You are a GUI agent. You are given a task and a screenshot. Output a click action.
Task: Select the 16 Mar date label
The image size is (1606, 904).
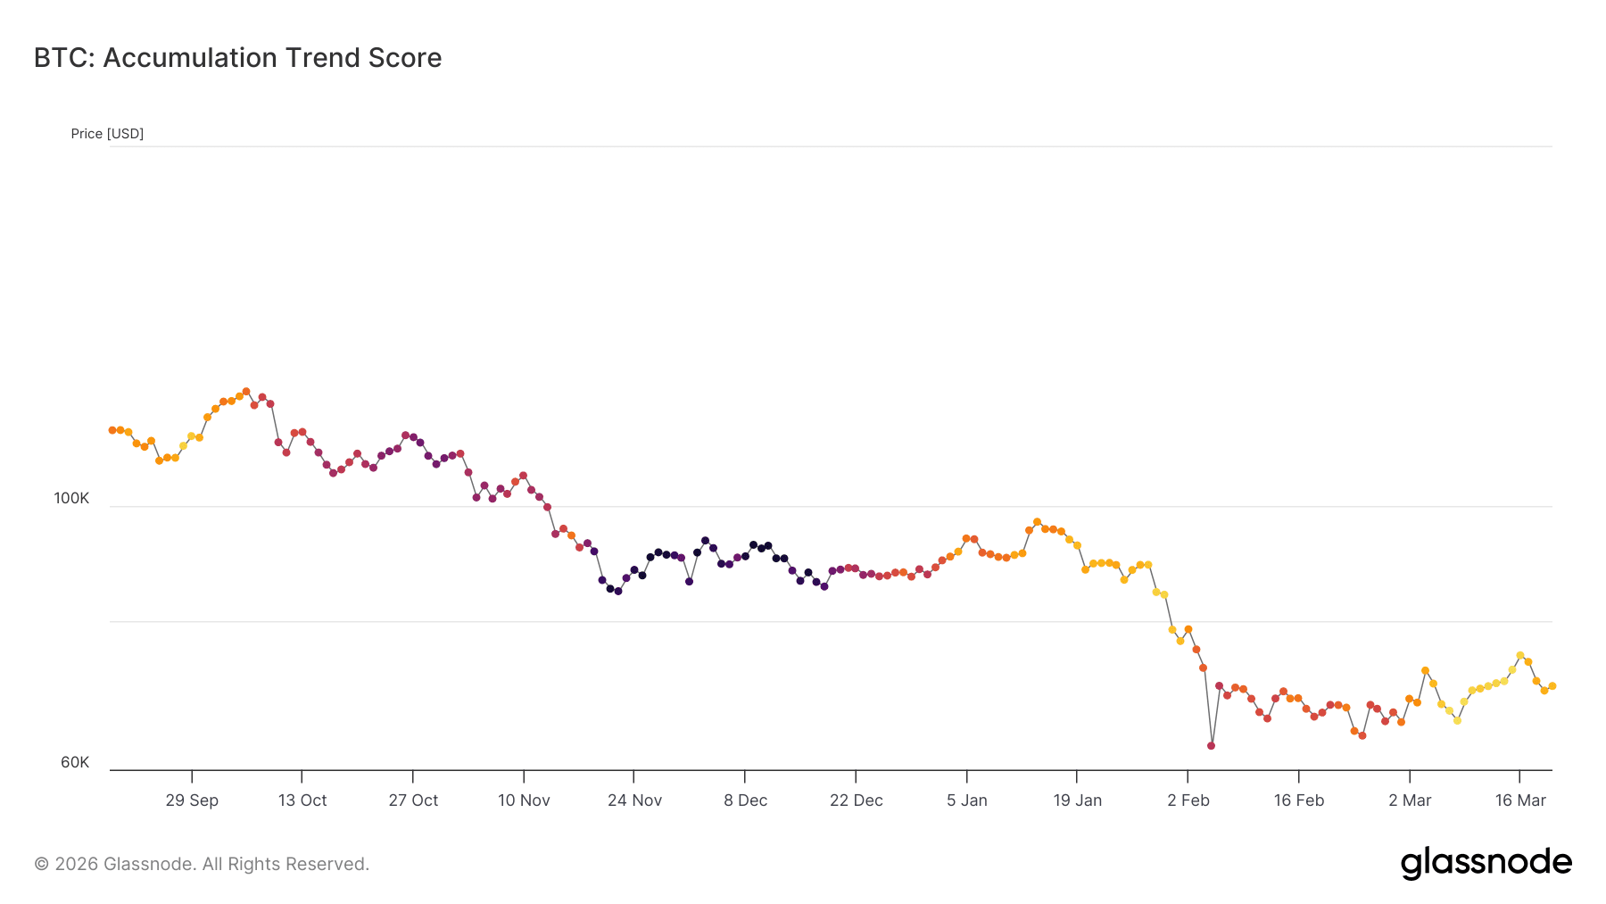1519,800
